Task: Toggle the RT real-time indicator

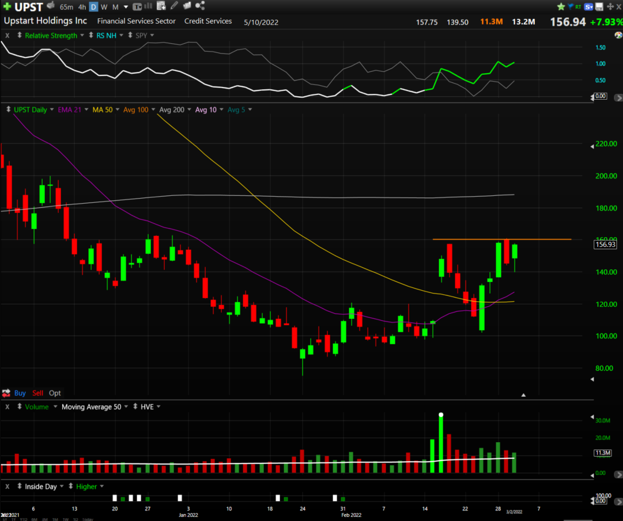Action: pyautogui.click(x=578, y=7)
